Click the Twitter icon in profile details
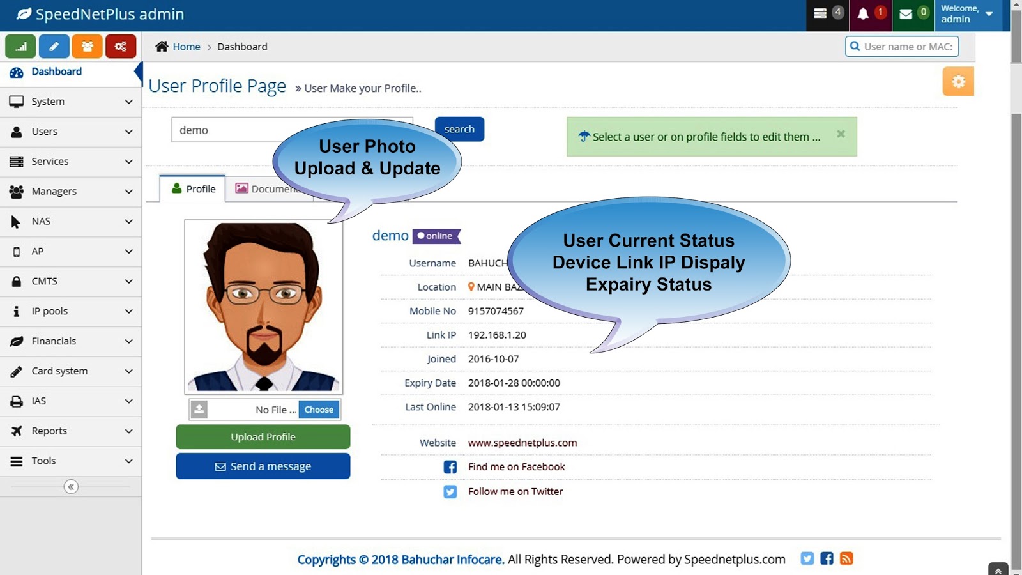The height and width of the screenshot is (575, 1022). [x=450, y=492]
